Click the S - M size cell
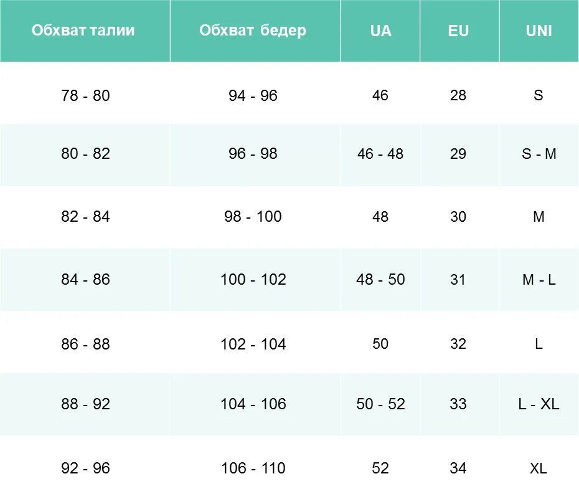The image size is (579, 499). point(539,154)
